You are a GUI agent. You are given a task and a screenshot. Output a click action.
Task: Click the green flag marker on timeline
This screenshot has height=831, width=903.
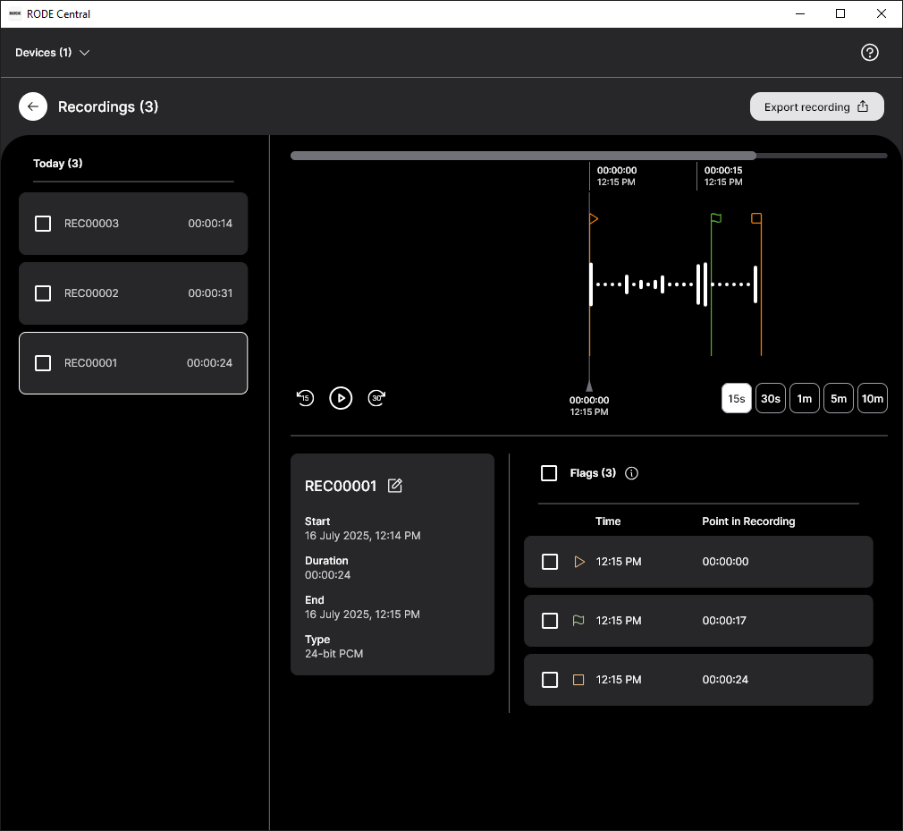(716, 218)
